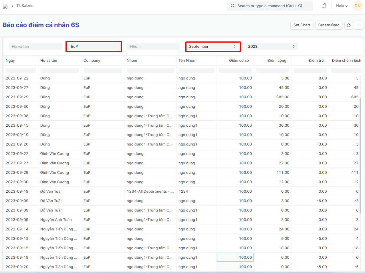Click the EuP company filter field
365x273 pixels.
[94, 46]
